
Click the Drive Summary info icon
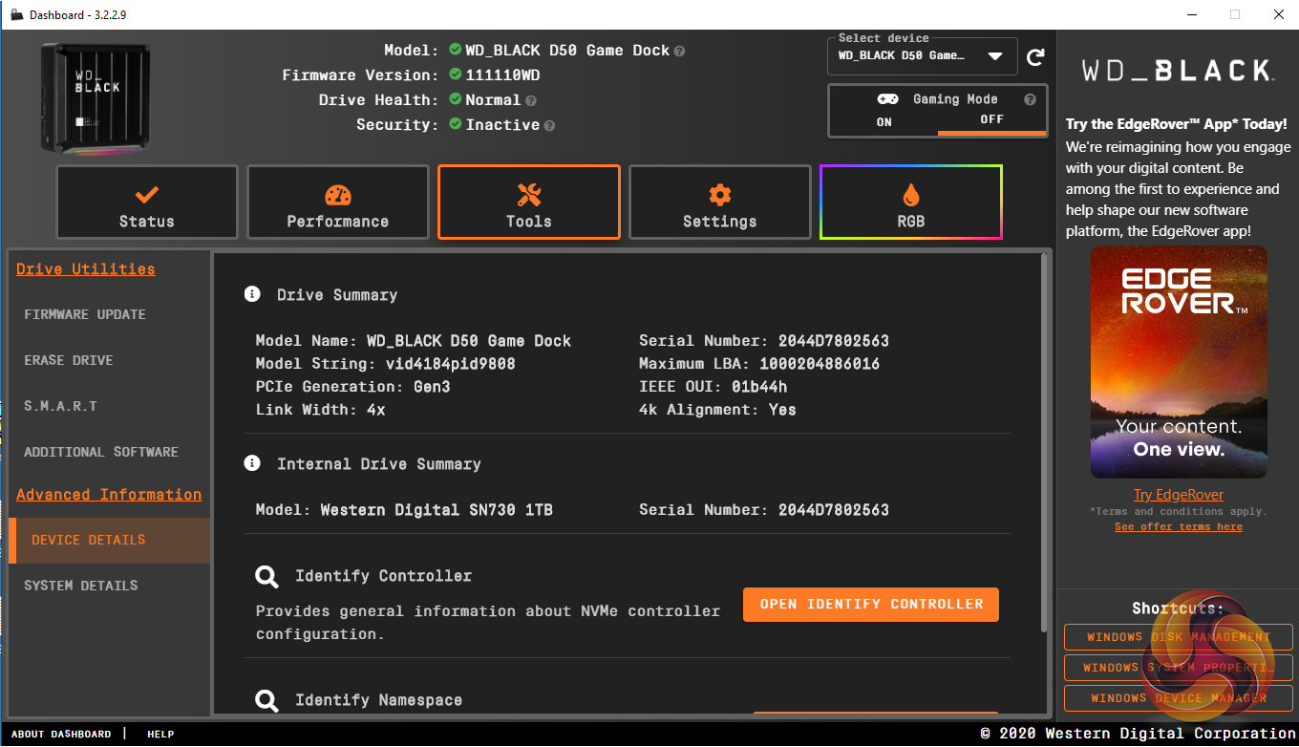coord(252,294)
